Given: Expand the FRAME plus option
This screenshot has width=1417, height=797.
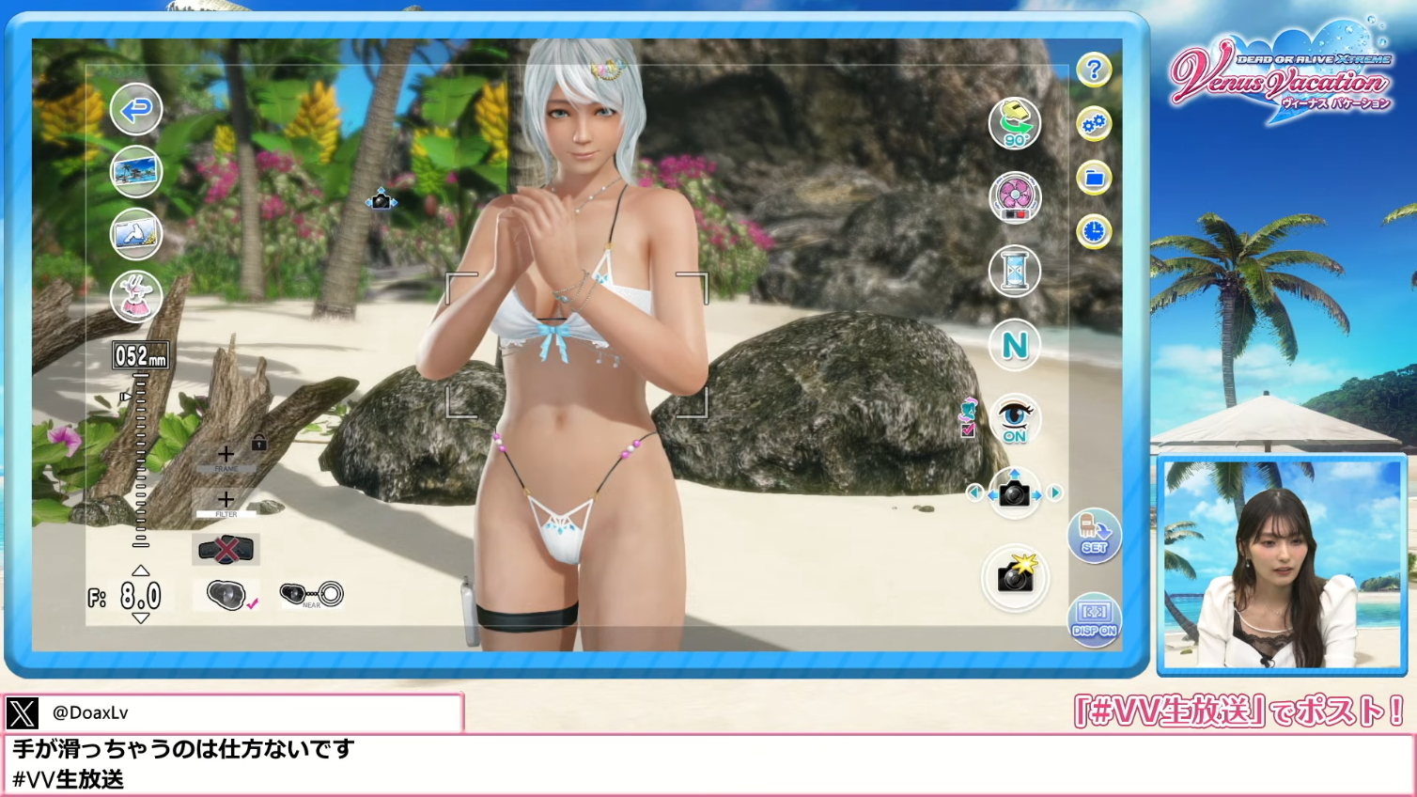Looking at the screenshot, I should click(226, 455).
